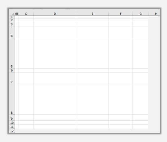Select row 8 header
This screenshot has width=167, height=142.
click(x=12, y=99)
